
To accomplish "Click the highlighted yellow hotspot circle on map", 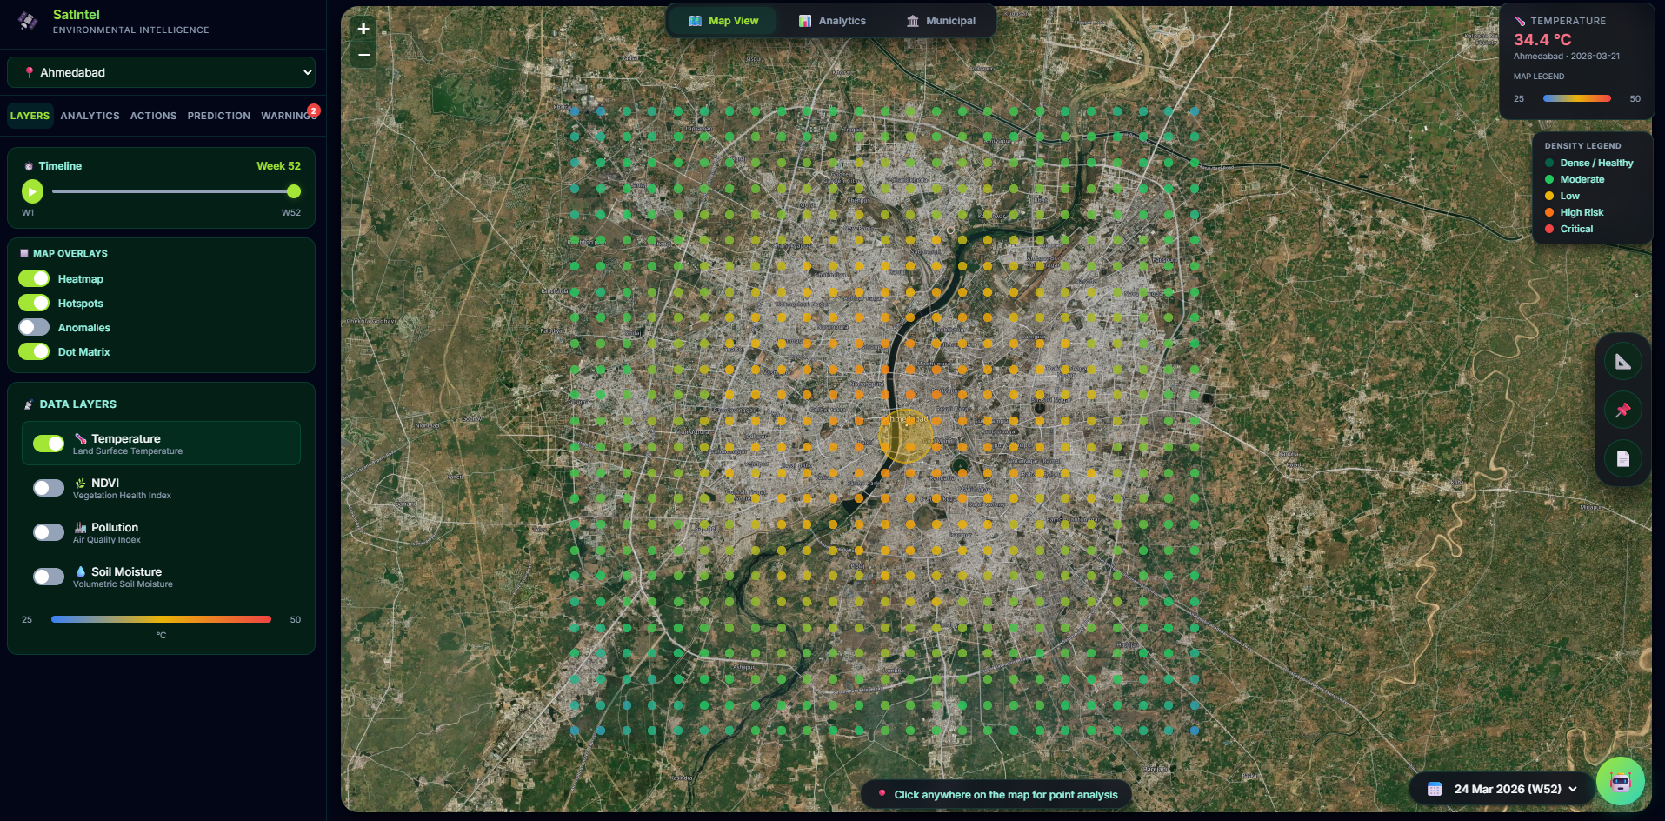I will [905, 436].
